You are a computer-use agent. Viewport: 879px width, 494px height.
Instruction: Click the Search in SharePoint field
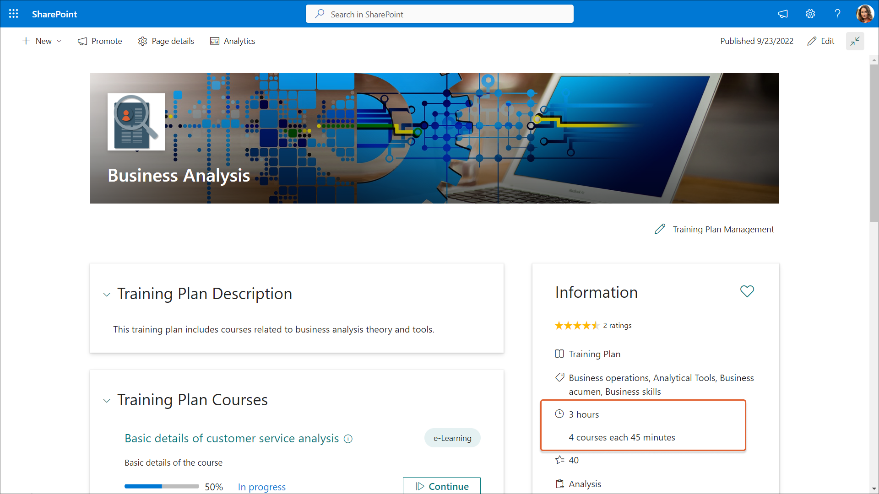(x=439, y=14)
